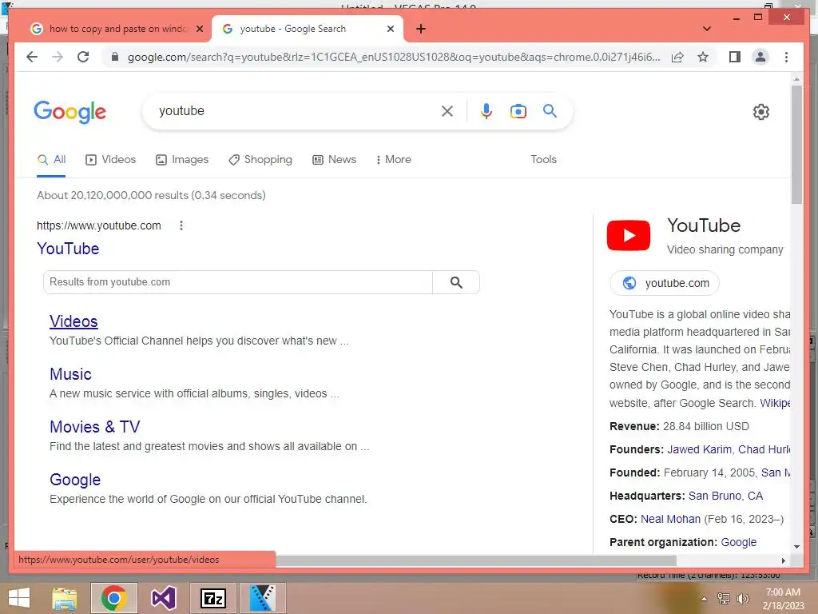Bookmark this page with the star icon
The image size is (818, 614).
pyautogui.click(x=703, y=57)
